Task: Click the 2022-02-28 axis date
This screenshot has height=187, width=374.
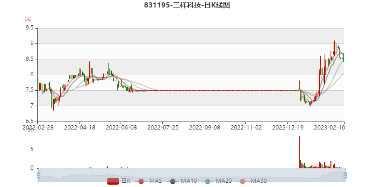Action: (38, 127)
